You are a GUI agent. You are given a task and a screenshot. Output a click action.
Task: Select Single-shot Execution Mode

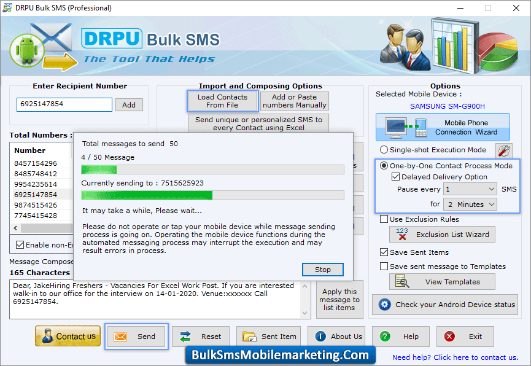[x=384, y=149]
